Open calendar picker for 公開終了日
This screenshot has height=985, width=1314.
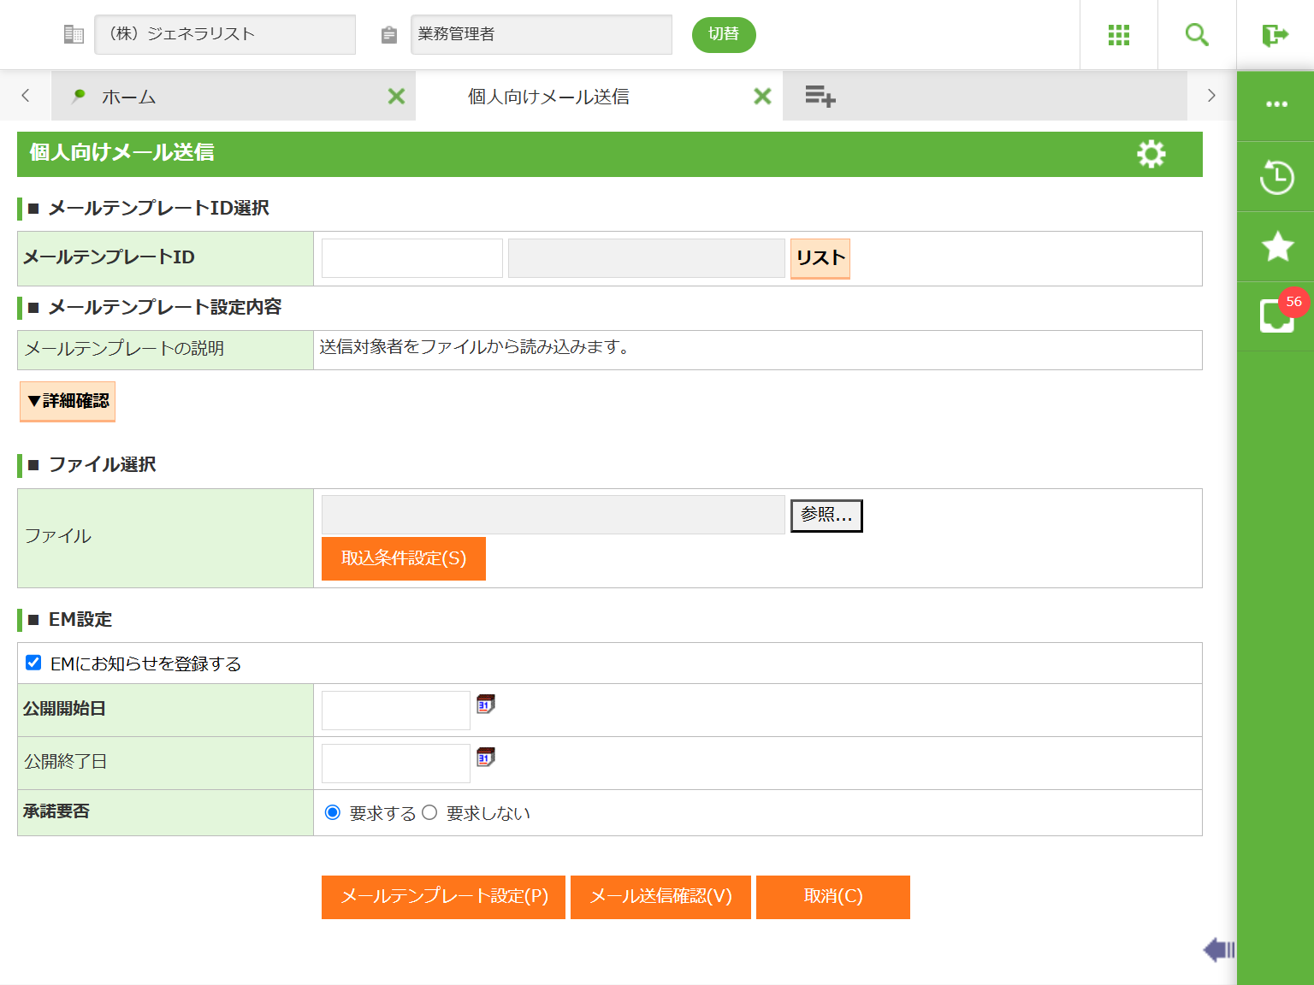pyautogui.click(x=486, y=757)
